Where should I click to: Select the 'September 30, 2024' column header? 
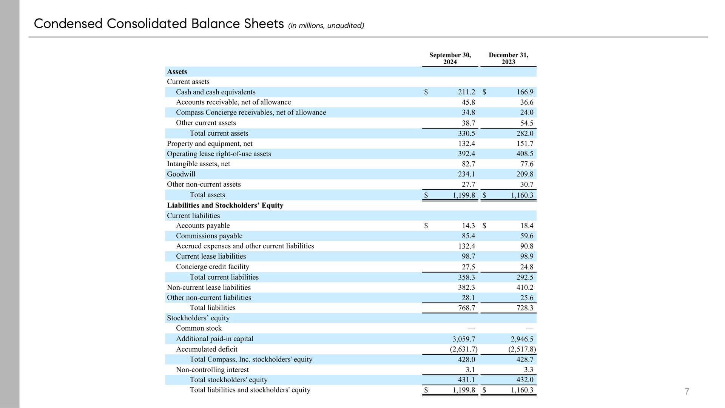[450, 59]
